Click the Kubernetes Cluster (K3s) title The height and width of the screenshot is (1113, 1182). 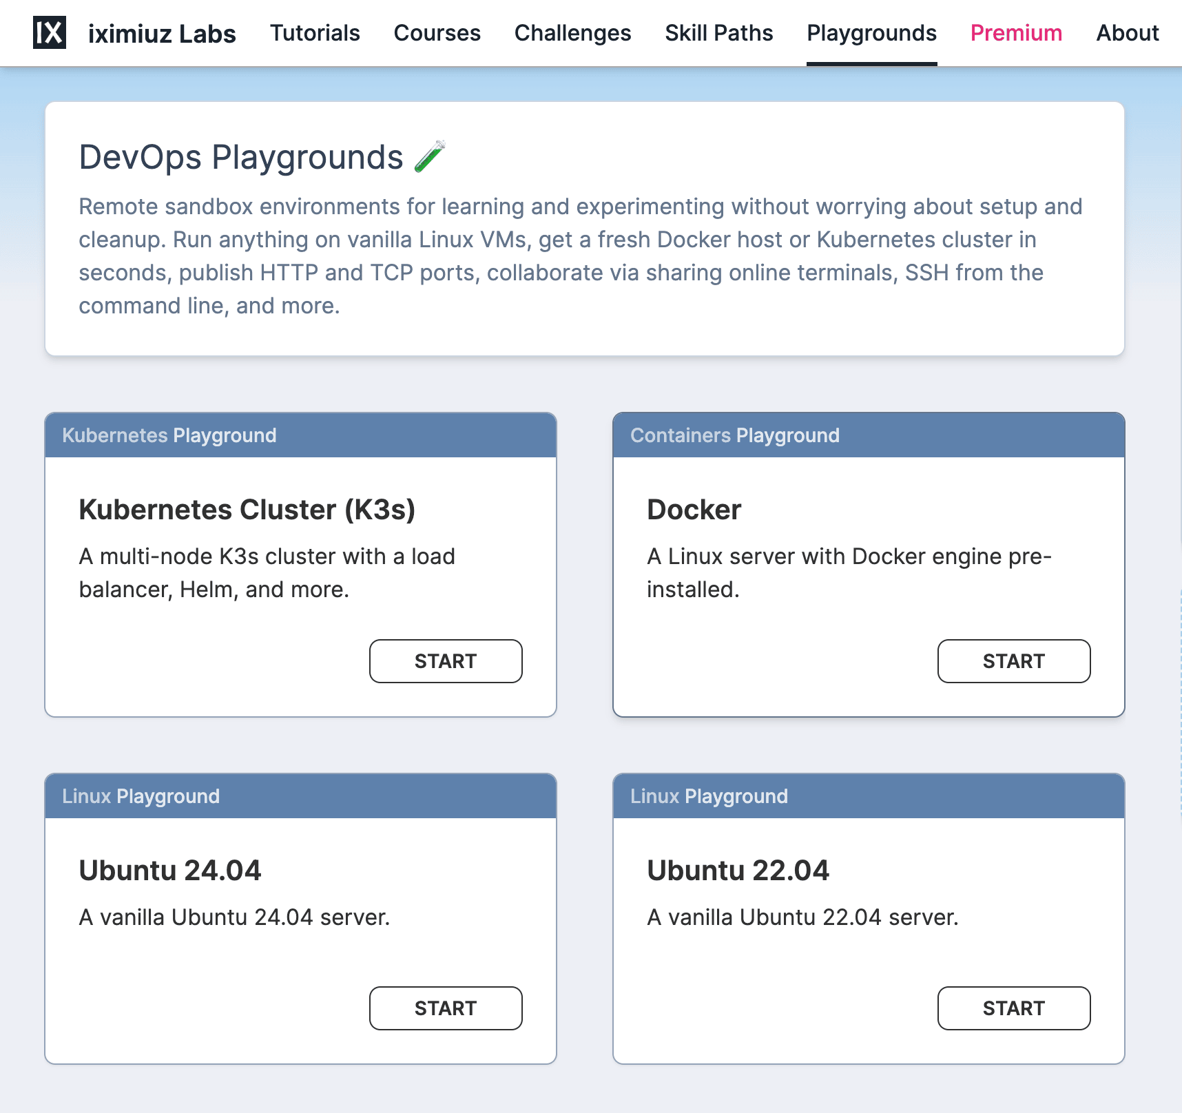pos(247,510)
